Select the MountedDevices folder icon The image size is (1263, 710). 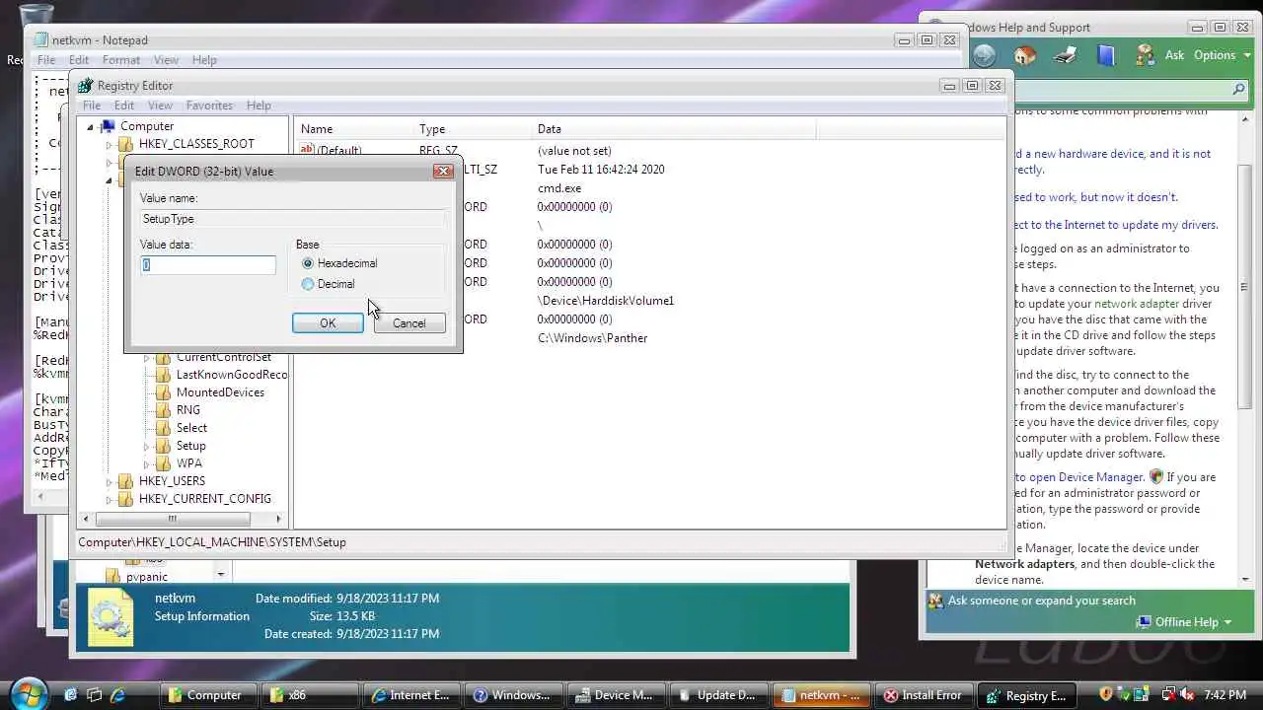(163, 392)
